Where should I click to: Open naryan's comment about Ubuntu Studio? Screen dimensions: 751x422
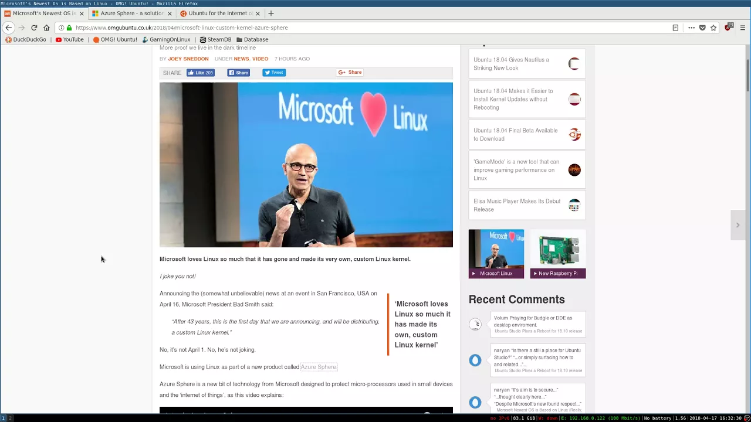click(x=537, y=358)
